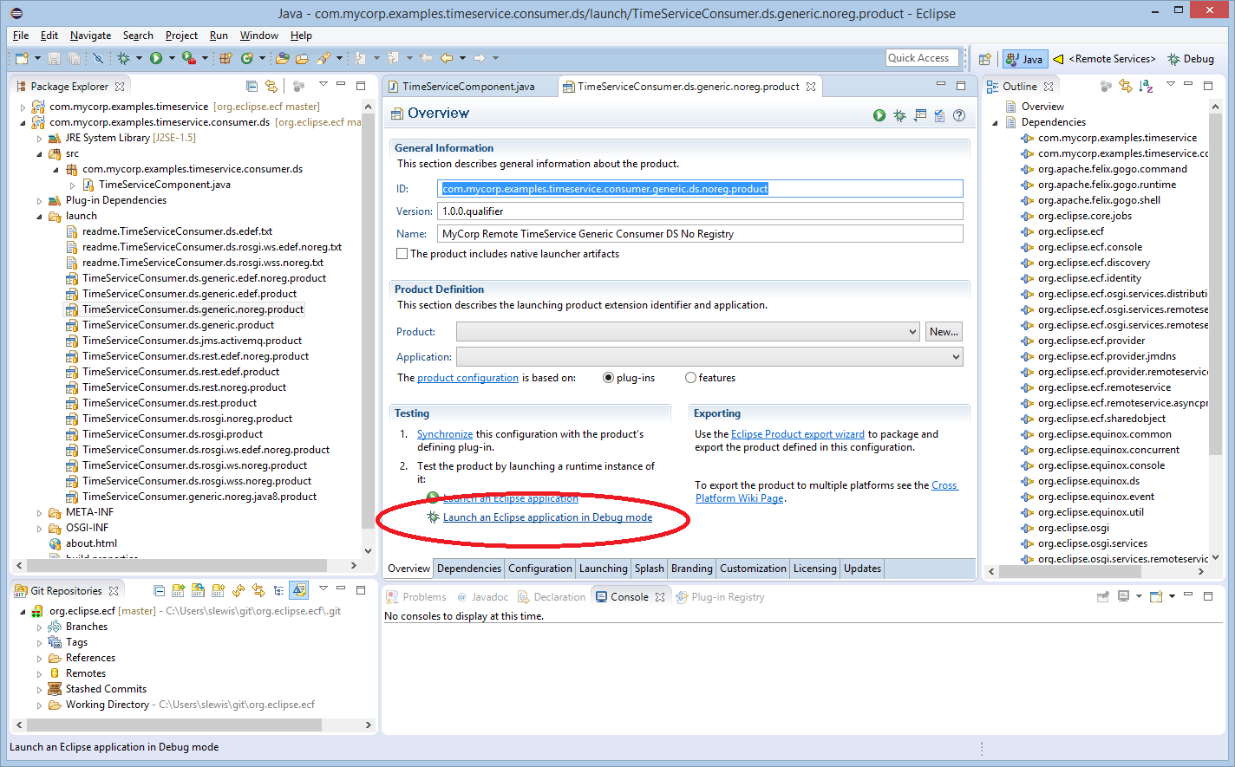This screenshot has width=1235, height=767.
Task: Click the product ID input field
Action: pyautogui.click(x=701, y=189)
